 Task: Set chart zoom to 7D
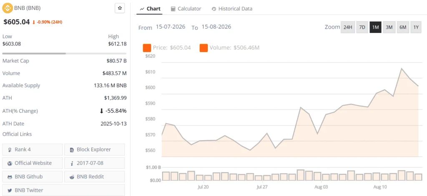click(362, 27)
